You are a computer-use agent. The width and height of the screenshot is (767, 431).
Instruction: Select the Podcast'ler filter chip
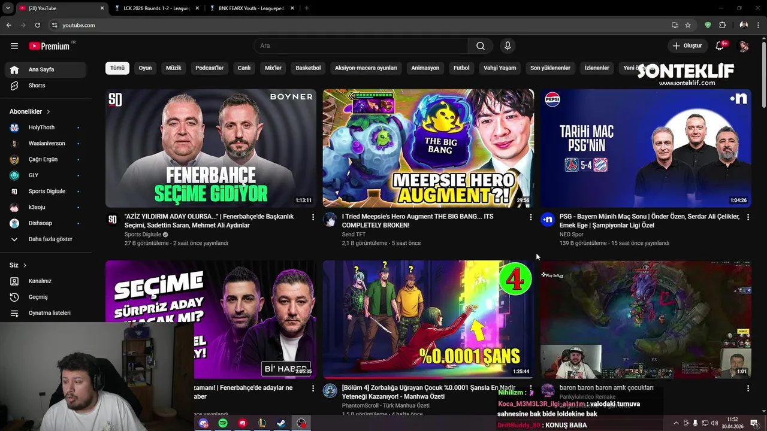pos(209,68)
